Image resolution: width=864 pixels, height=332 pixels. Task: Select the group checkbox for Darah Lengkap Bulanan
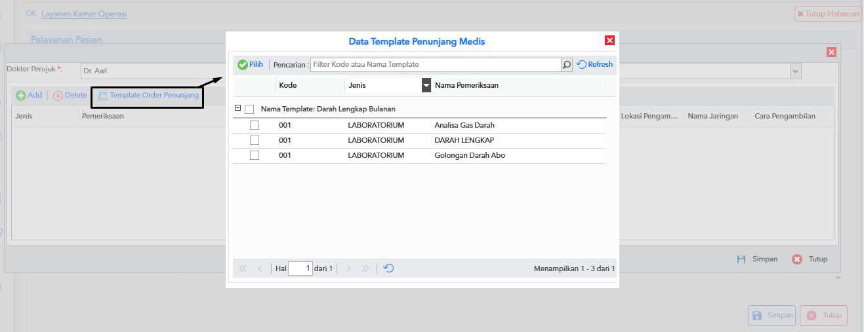(x=249, y=109)
